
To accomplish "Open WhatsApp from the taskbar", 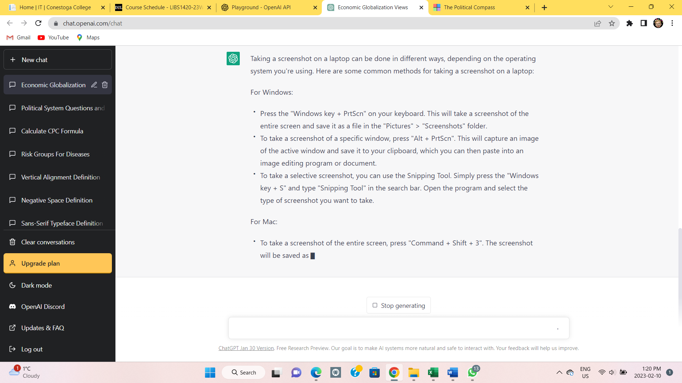I will click(x=472, y=372).
